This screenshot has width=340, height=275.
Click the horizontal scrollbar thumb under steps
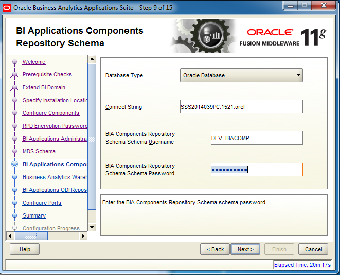pyautogui.click(x=31, y=236)
